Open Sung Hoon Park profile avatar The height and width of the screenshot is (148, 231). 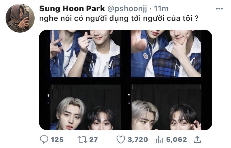coord(20,18)
